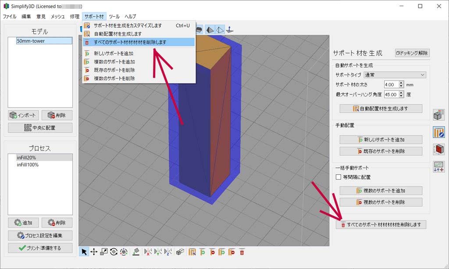Select the arrow pointer tool in bottom toolbar
449x269 pixels.
pyautogui.click(x=83, y=252)
